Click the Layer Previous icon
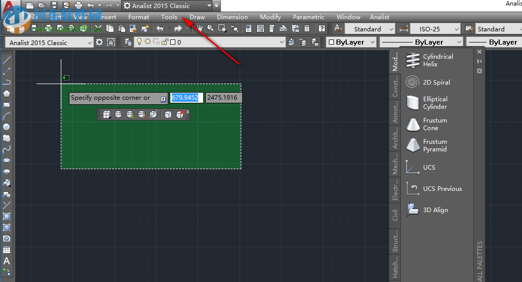Screen dimensions: 522x282 (x=303, y=42)
